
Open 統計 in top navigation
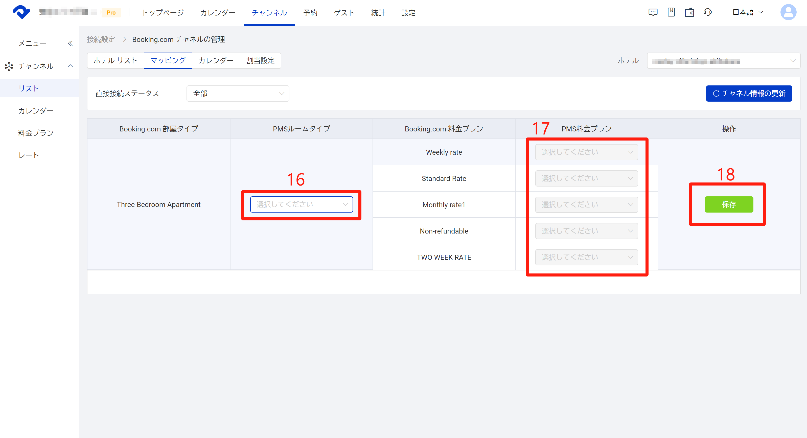coord(378,13)
